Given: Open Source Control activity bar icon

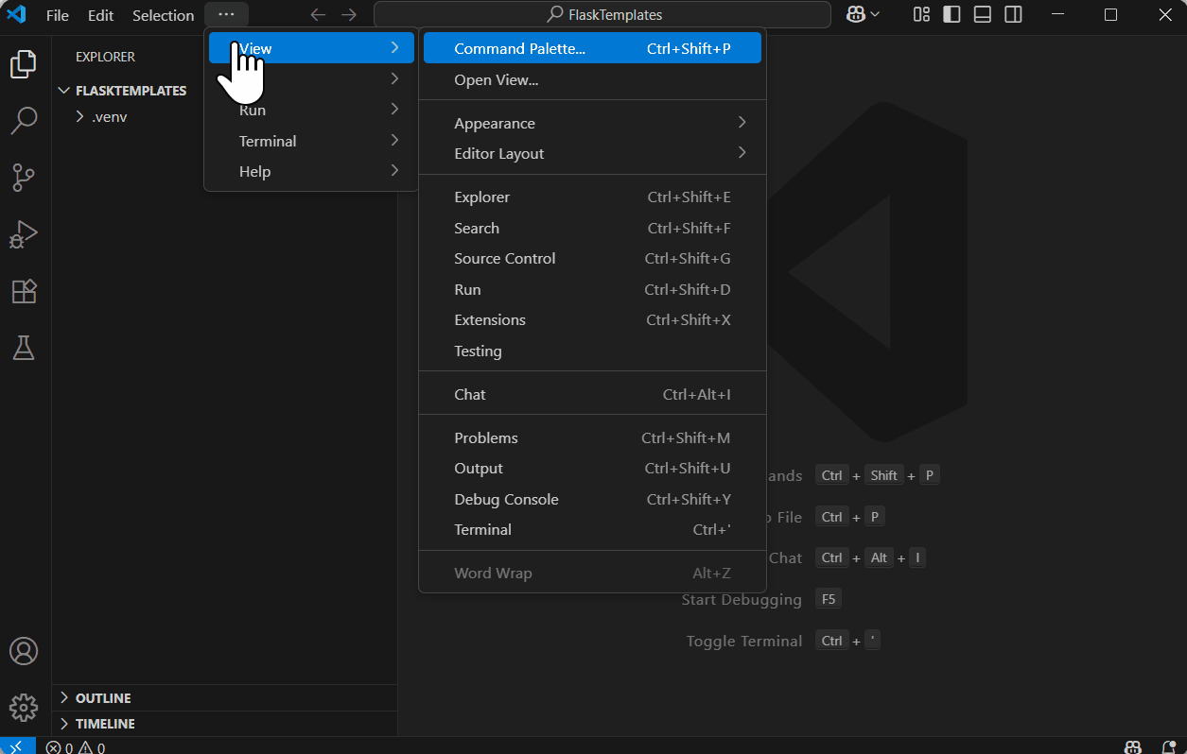Looking at the screenshot, I should coord(24,177).
